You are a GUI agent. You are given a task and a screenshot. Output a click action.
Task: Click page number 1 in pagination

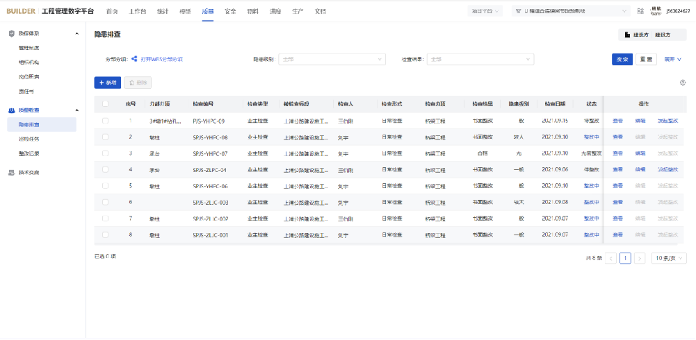tap(625, 258)
